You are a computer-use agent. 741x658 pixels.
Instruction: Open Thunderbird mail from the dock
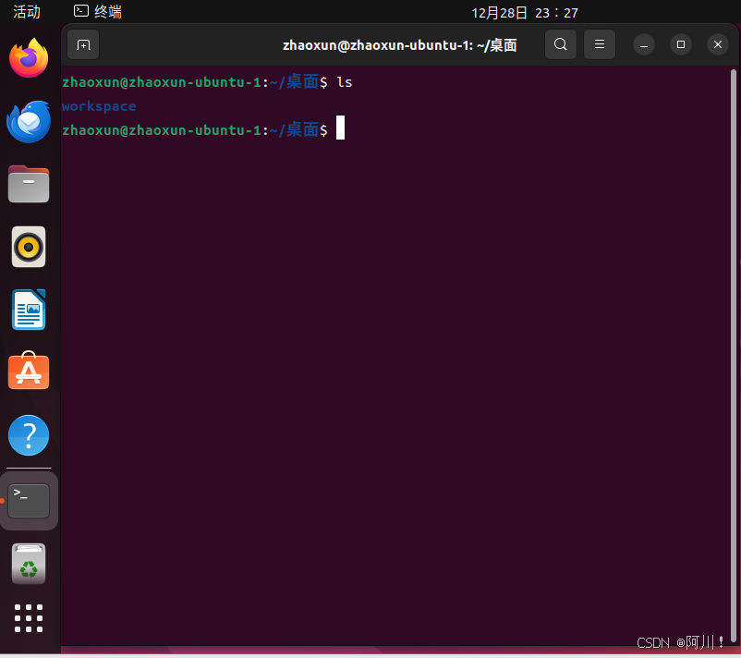point(29,121)
